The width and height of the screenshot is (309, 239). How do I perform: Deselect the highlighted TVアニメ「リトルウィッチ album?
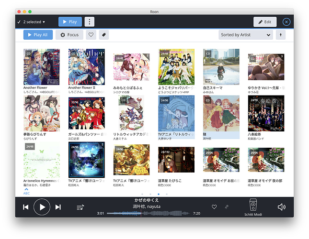[176, 113]
